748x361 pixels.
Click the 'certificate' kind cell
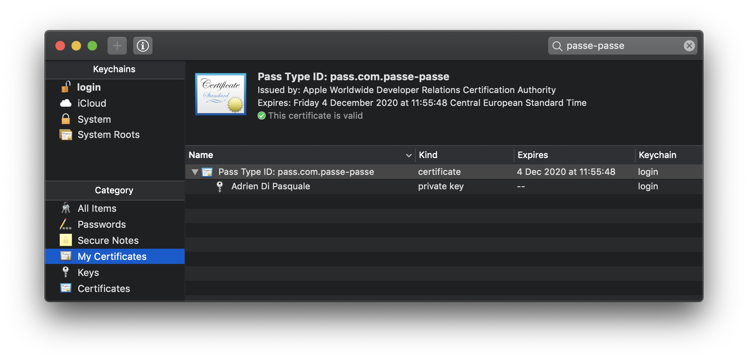point(439,172)
